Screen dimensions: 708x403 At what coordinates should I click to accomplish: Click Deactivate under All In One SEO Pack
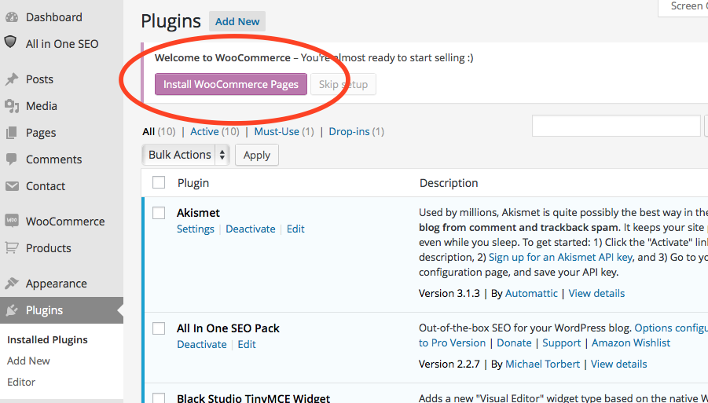pos(201,344)
